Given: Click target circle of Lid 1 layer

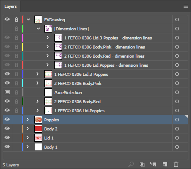Looking at the screenshot, I should coord(177,138).
